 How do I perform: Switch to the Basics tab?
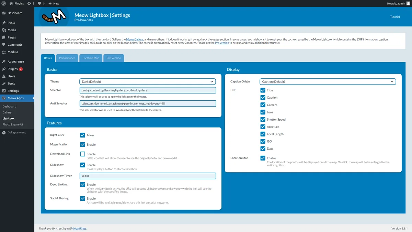coord(48,58)
